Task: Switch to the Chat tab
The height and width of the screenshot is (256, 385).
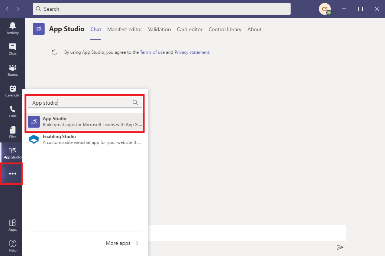Action: 96,29
